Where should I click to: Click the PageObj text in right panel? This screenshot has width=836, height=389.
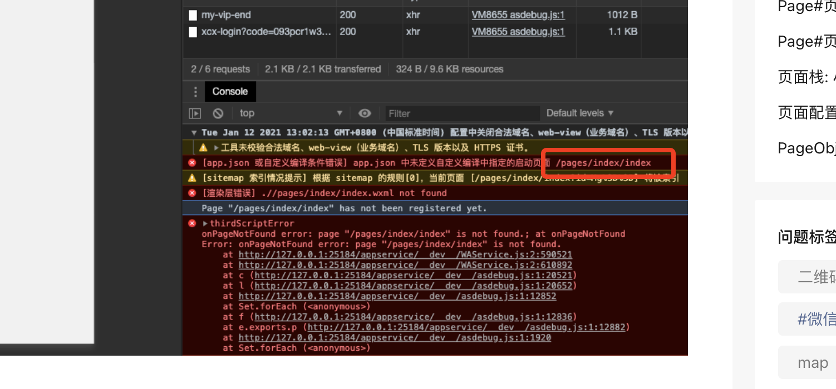[x=807, y=148]
